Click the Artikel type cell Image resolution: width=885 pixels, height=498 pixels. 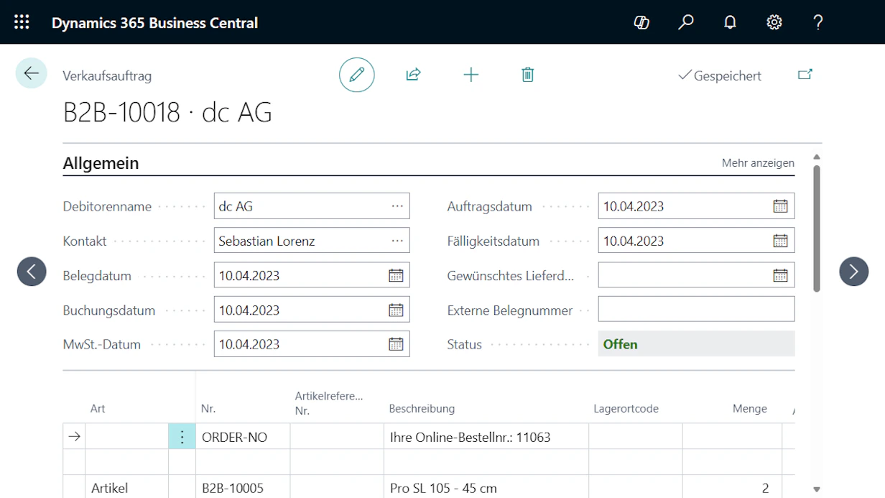pyautogui.click(x=126, y=488)
